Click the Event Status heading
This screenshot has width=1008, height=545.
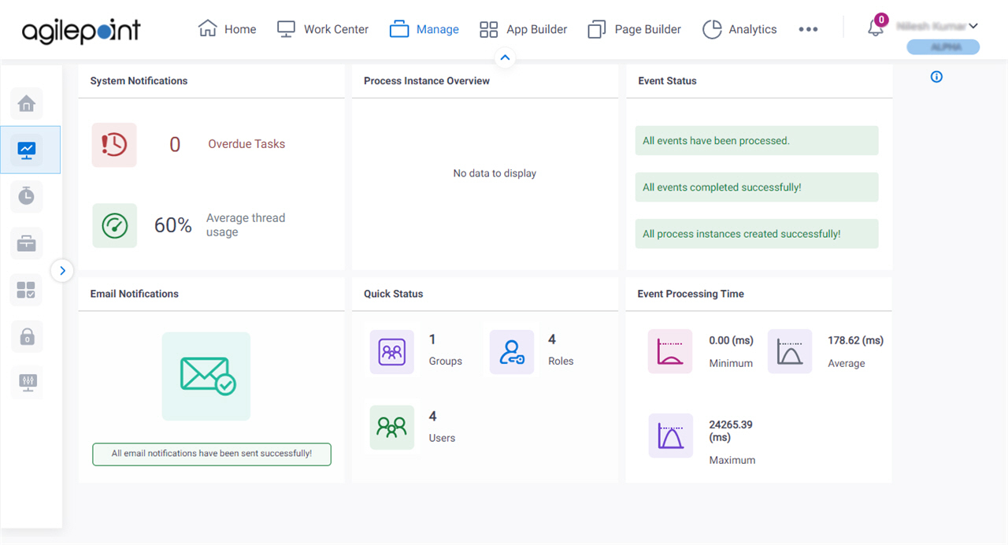click(667, 81)
